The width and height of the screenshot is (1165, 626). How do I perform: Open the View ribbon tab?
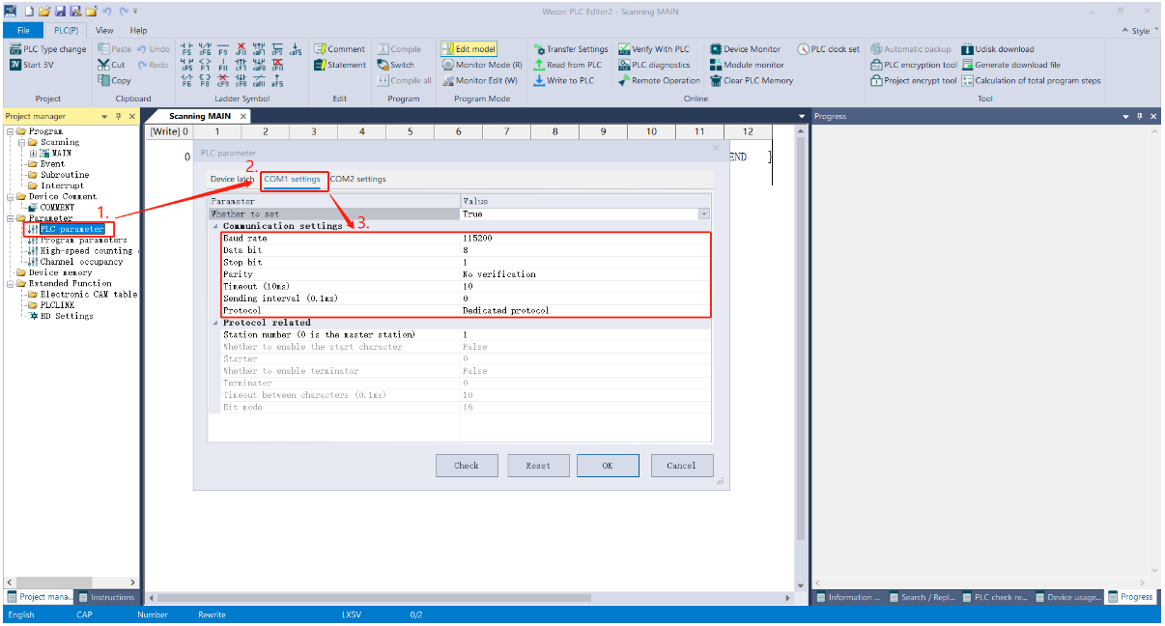coord(104,31)
